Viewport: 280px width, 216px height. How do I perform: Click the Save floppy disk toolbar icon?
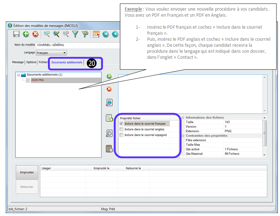coord(16,34)
